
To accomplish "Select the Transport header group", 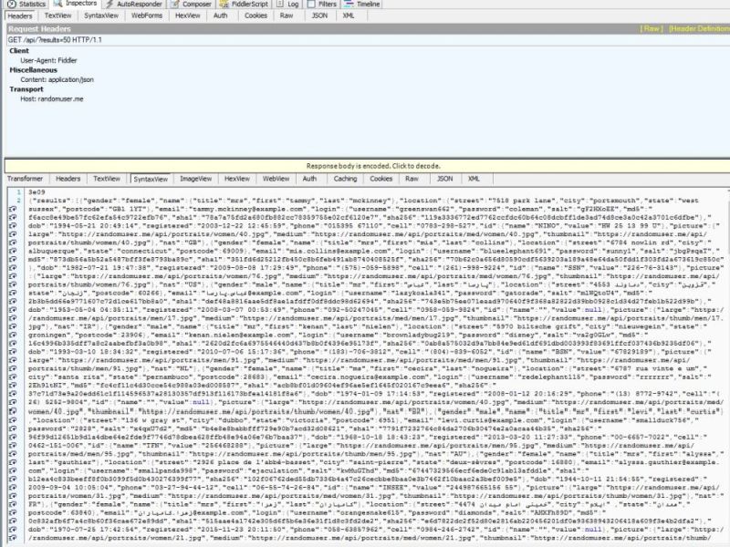I will (x=26, y=89).
